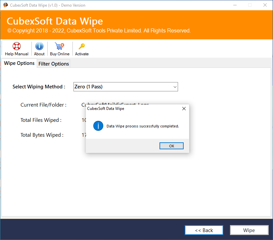The height and width of the screenshot is (240, 273).
Task: Close the main application window
Action: (265, 5)
